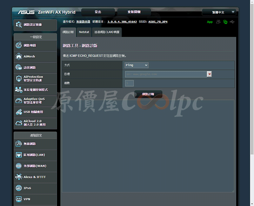Click the 總數 count input field

(x=129, y=83)
